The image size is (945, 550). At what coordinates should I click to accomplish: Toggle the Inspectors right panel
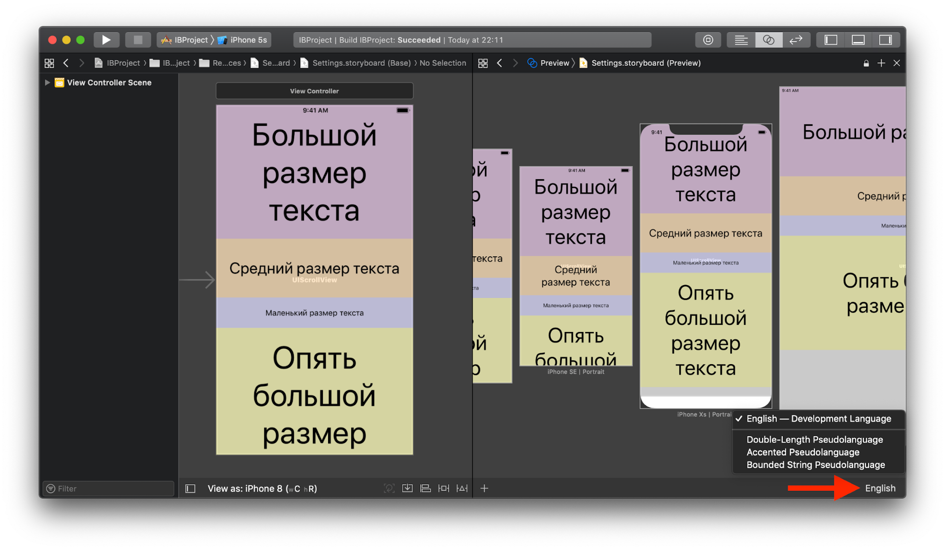click(885, 40)
